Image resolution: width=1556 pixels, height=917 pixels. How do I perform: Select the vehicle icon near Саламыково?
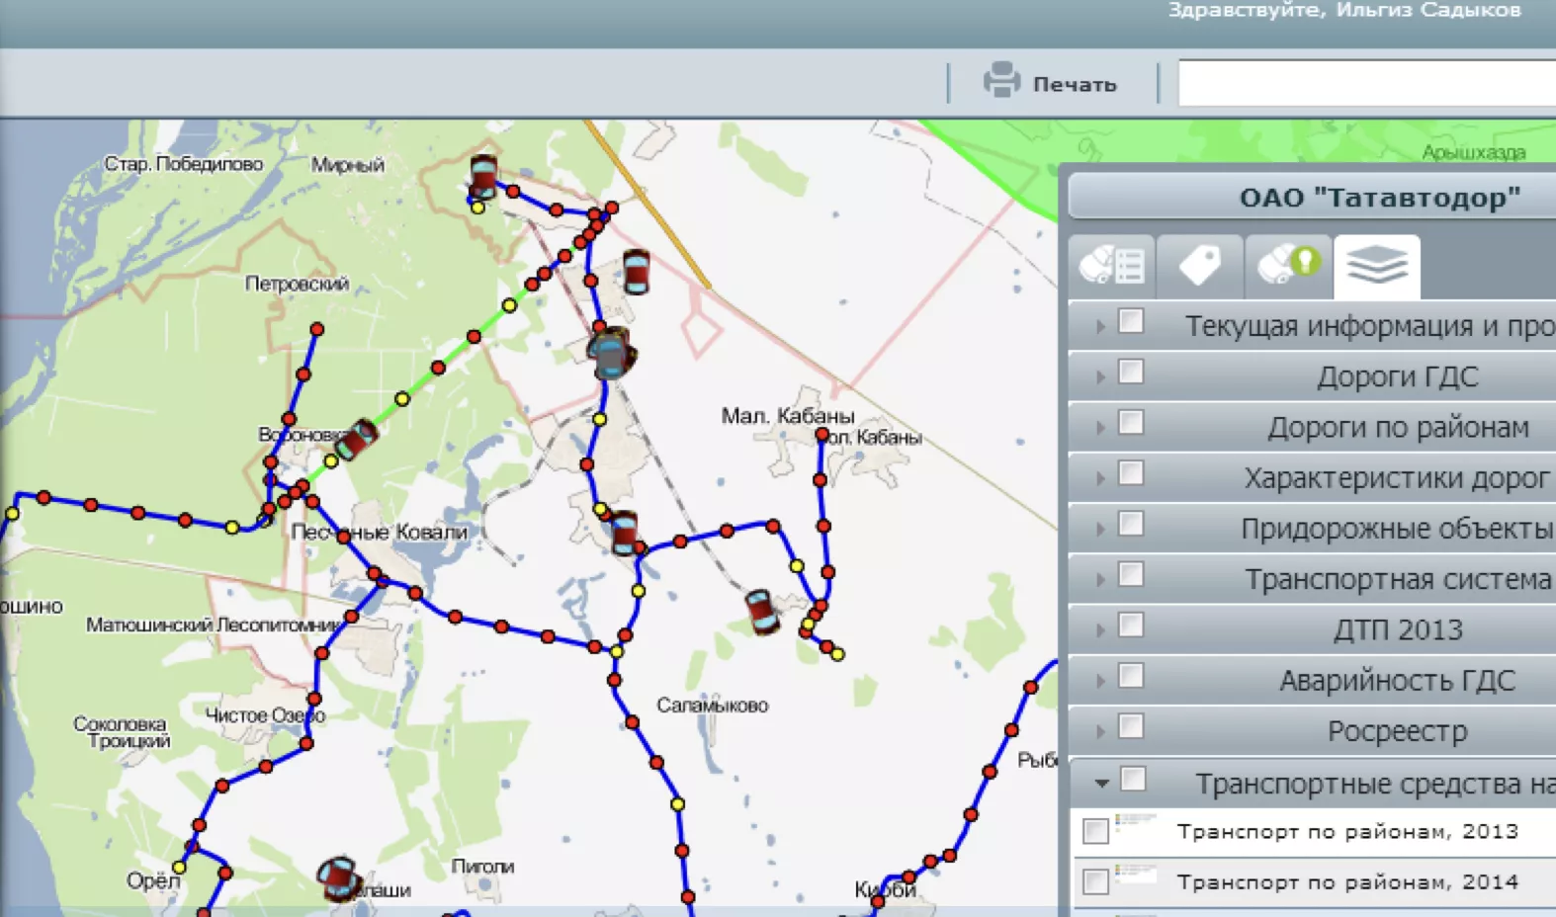pos(761,611)
